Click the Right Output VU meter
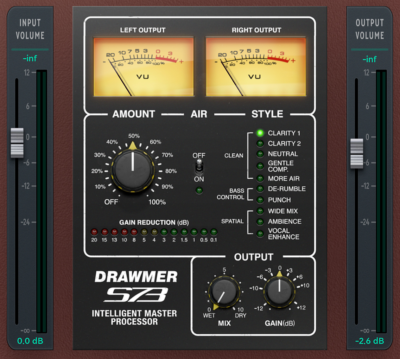This screenshot has width=400, height=359. click(256, 67)
